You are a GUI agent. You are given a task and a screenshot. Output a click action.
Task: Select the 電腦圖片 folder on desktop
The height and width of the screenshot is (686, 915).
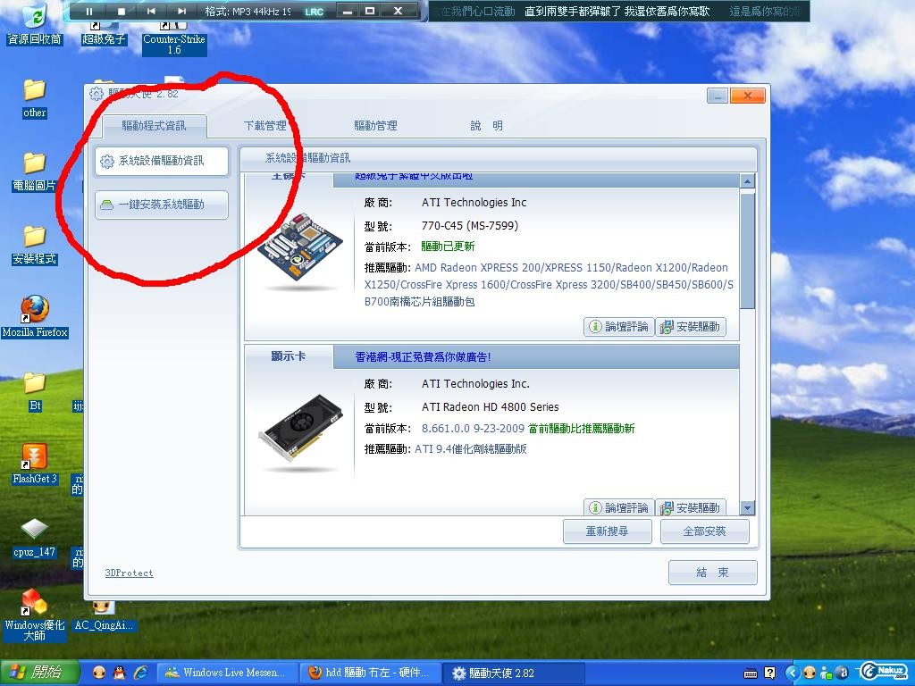(x=35, y=172)
